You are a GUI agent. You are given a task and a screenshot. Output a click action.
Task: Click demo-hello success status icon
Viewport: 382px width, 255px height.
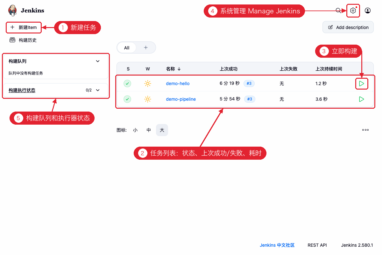(127, 84)
